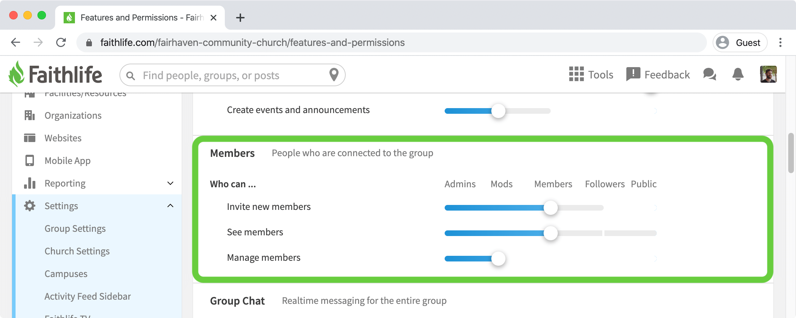This screenshot has width=796, height=318.
Task: Open the browser three-dot menu
Action: [x=780, y=42]
